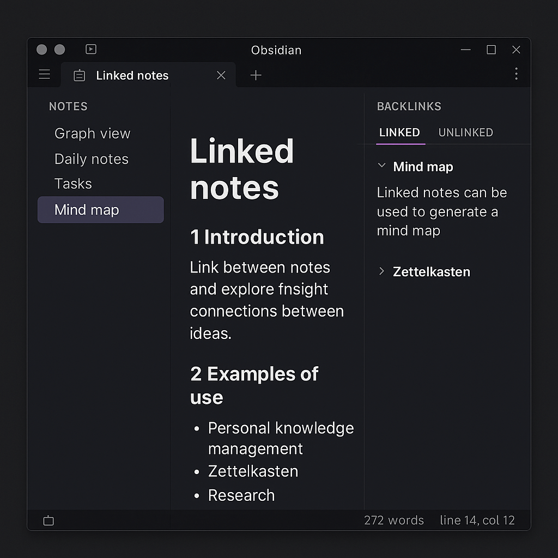Open the hamburger menu icon
Screen dimensions: 558x558
[44, 74]
